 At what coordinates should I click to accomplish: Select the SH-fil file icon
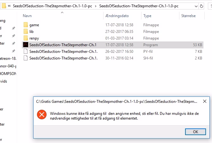click(26, 58)
